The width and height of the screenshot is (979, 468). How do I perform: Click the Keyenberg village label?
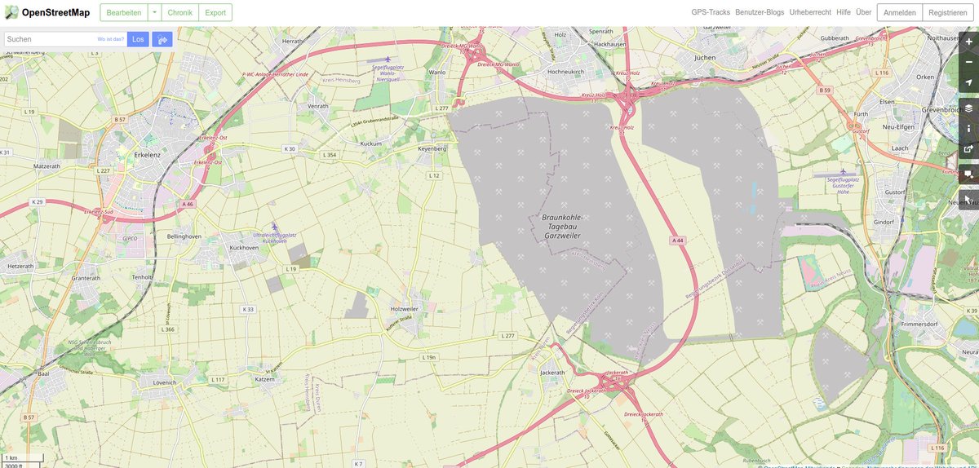point(432,149)
